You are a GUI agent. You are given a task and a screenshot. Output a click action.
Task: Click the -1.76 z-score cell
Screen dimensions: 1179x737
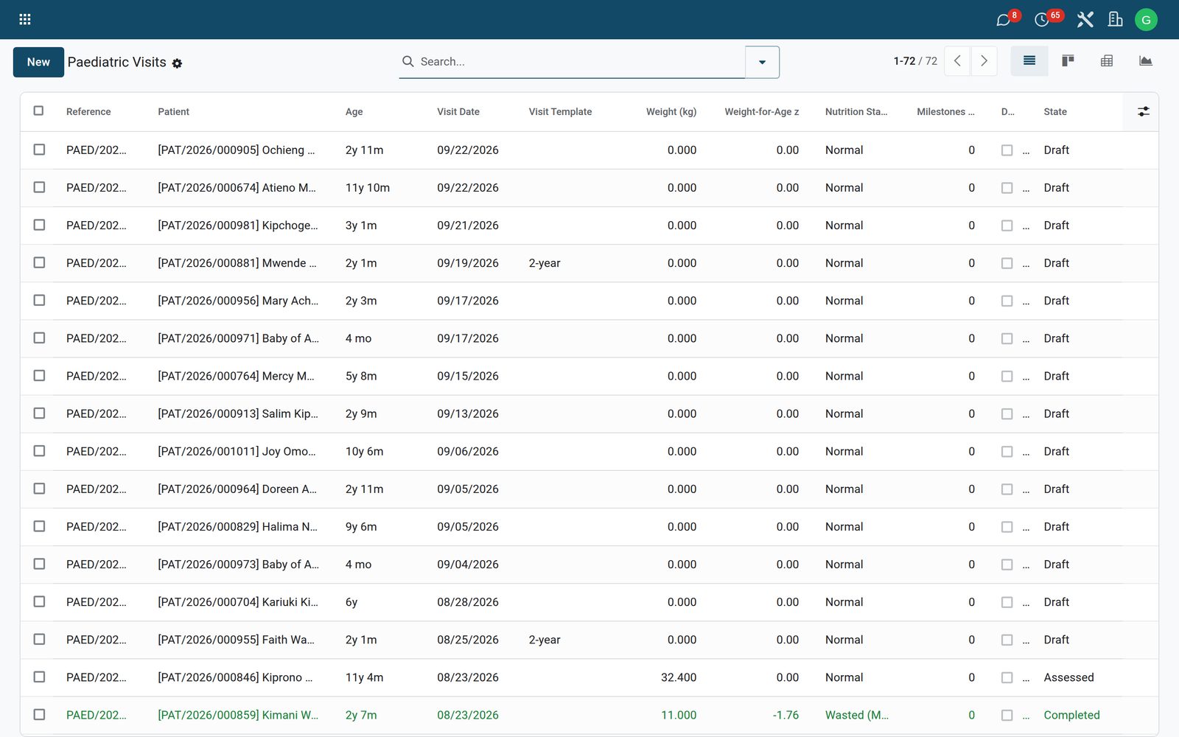786,715
